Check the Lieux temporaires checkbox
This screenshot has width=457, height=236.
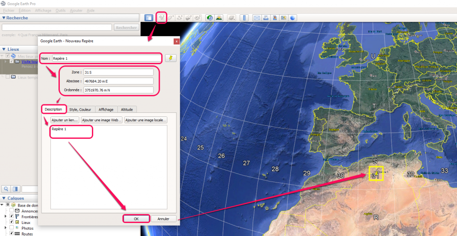tap(8, 77)
